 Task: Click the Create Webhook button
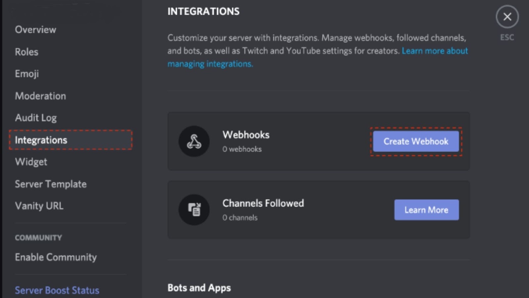[416, 141]
